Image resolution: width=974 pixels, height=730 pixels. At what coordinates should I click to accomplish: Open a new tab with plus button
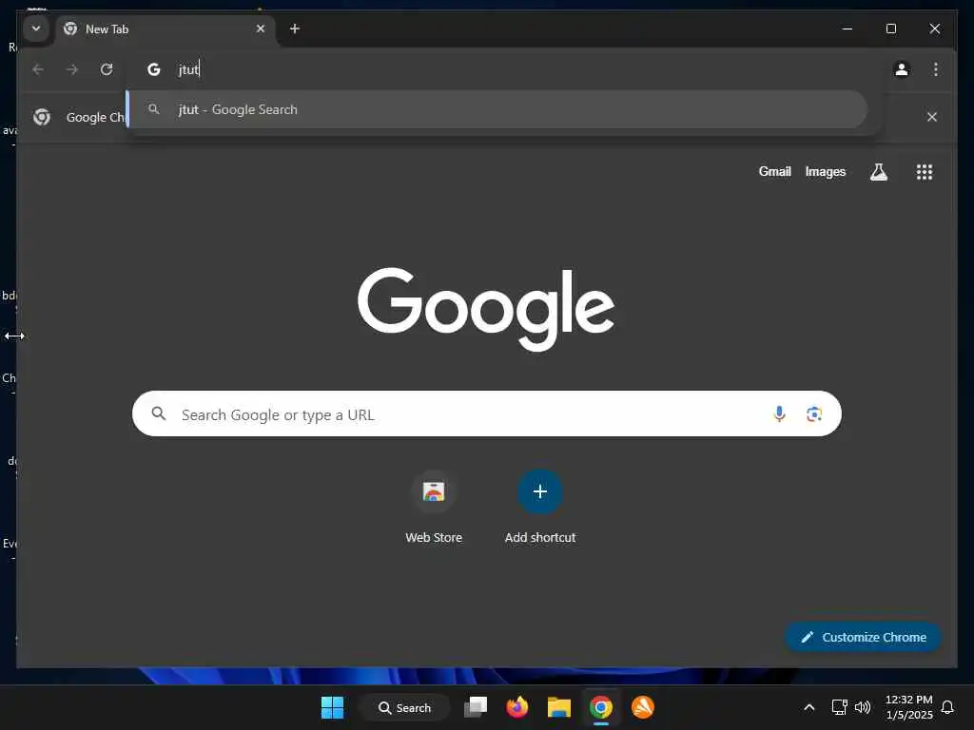click(295, 29)
